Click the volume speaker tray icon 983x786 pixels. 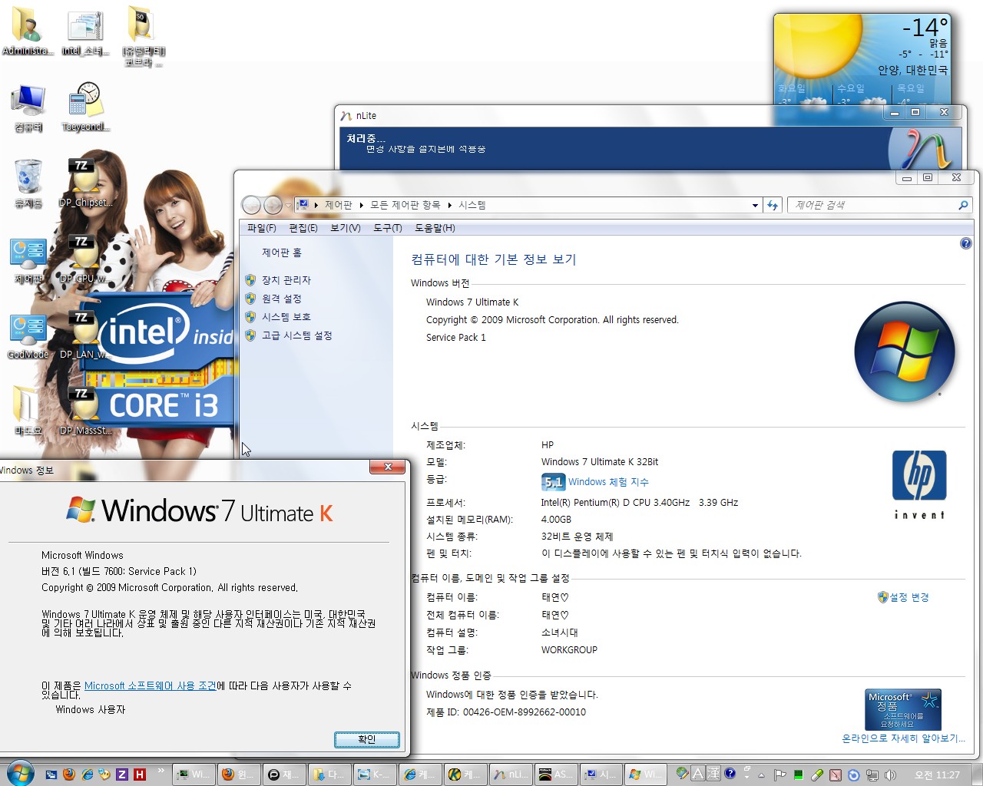pyautogui.click(x=890, y=774)
